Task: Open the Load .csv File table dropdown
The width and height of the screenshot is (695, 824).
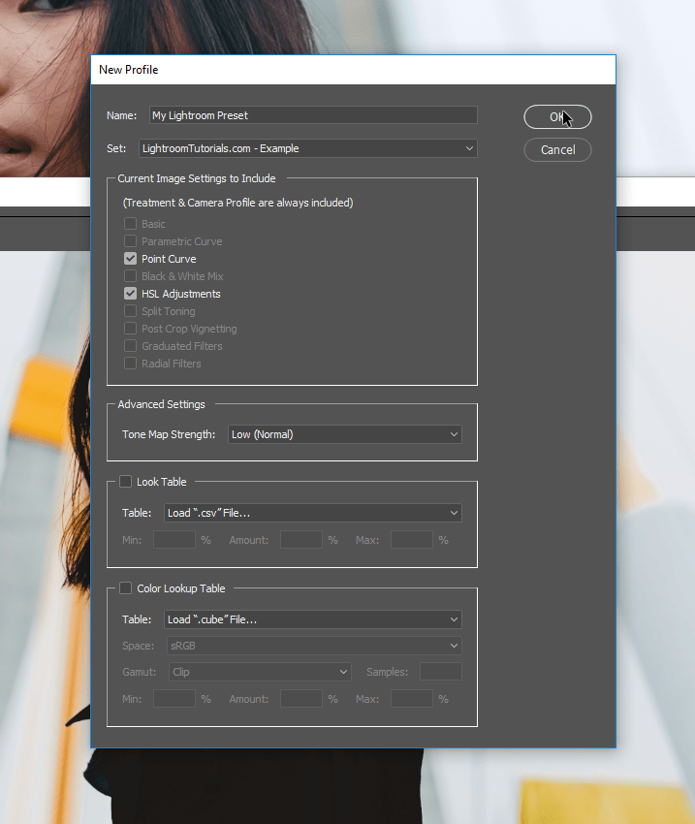Action: (x=312, y=513)
